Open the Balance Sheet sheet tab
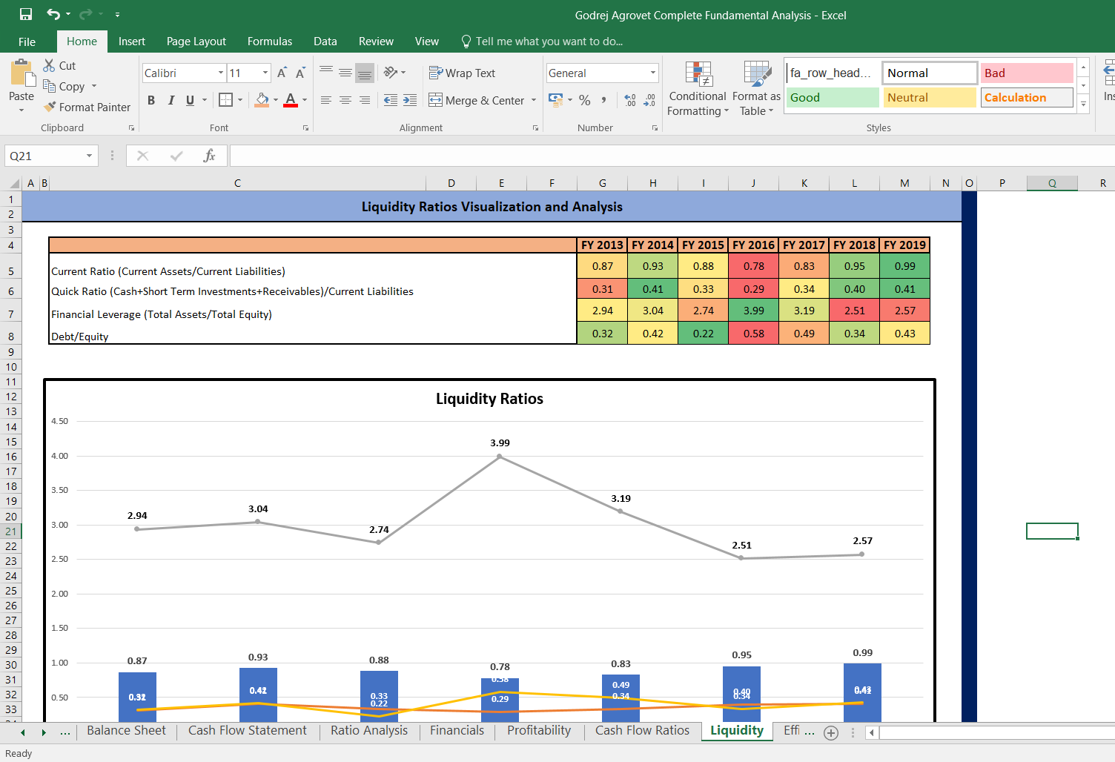 click(x=126, y=731)
